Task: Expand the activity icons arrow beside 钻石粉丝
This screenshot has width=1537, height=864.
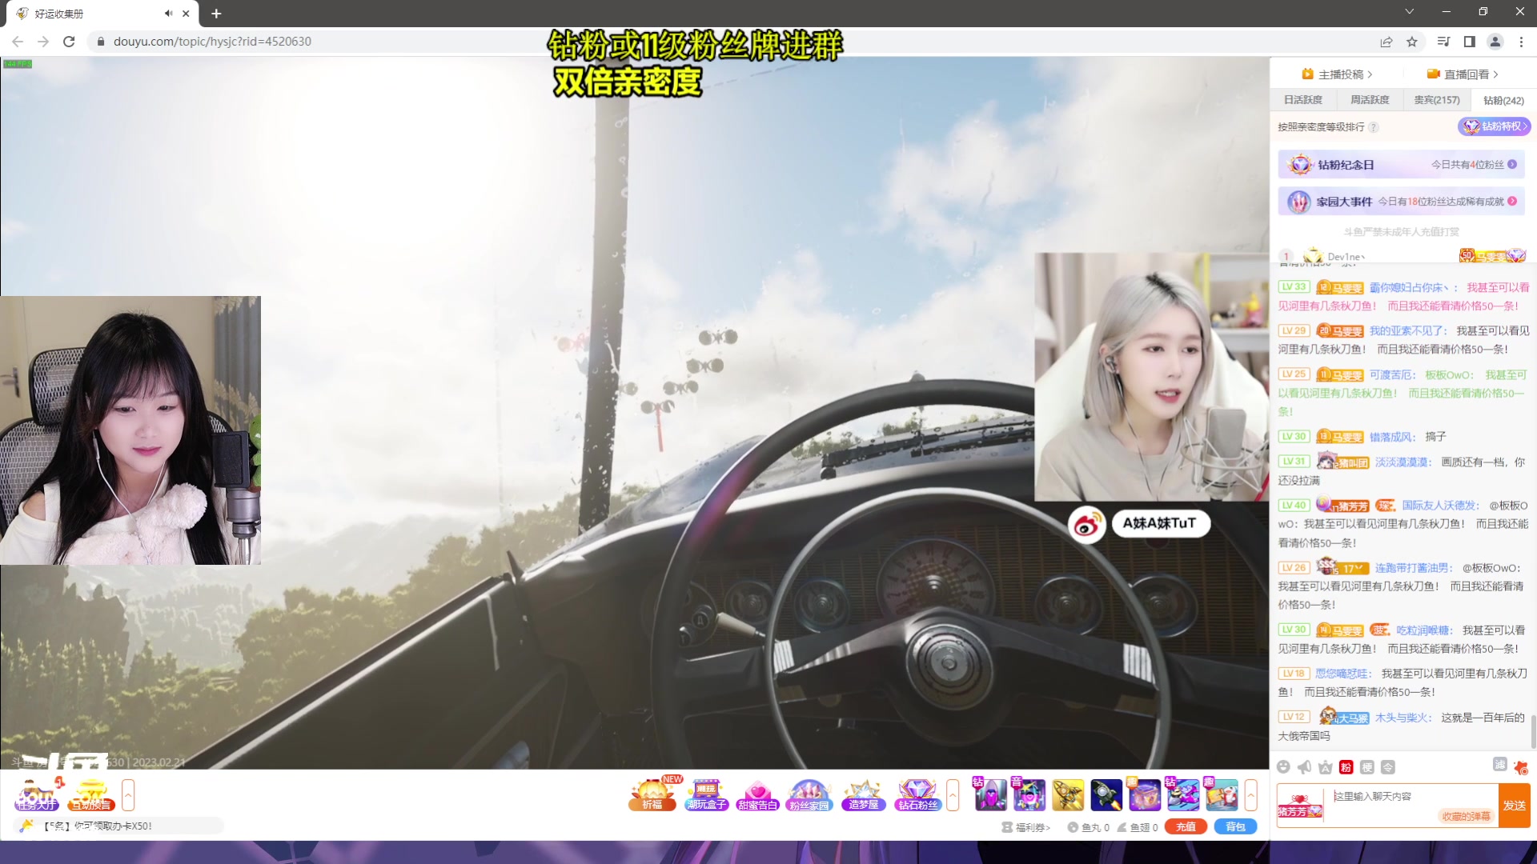Action: point(953,795)
